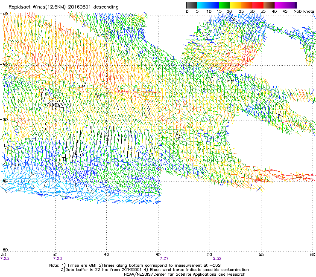The width and height of the screenshot is (316, 277).
Task: Click the purple time label '7:27'
Action: pyautogui.click(x=164, y=259)
